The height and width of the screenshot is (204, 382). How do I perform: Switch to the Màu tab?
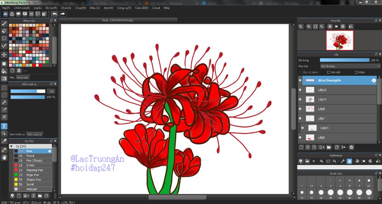coord(12,78)
